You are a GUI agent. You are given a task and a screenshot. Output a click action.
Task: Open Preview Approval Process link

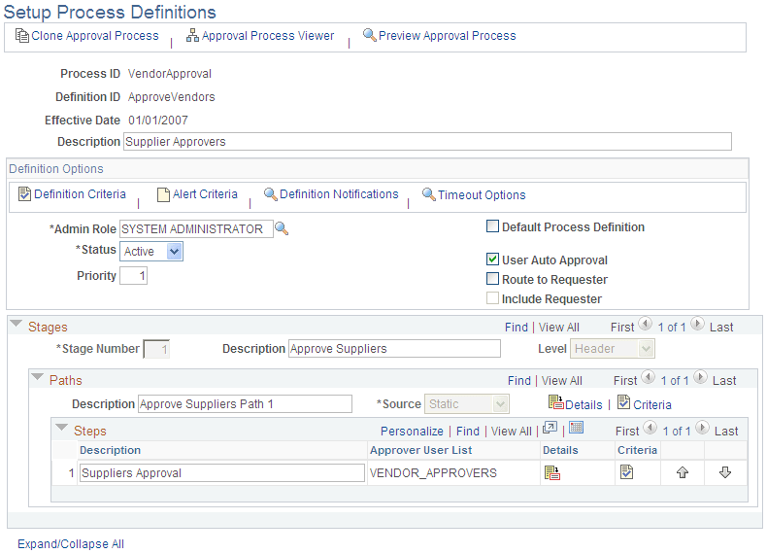pyautogui.click(x=447, y=36)
